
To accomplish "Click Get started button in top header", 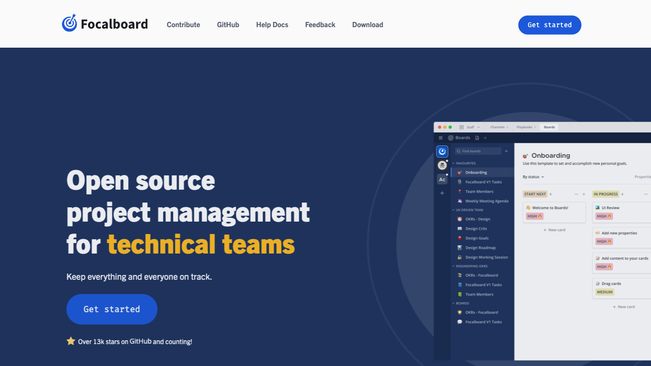I will (x=549, y=25).
